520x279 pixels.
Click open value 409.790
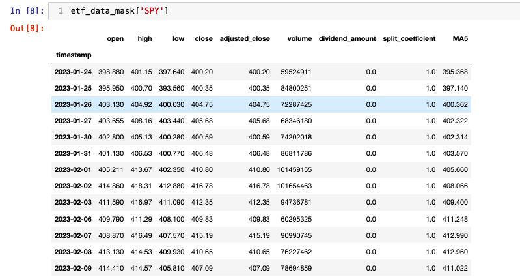[x=111, y=219]
